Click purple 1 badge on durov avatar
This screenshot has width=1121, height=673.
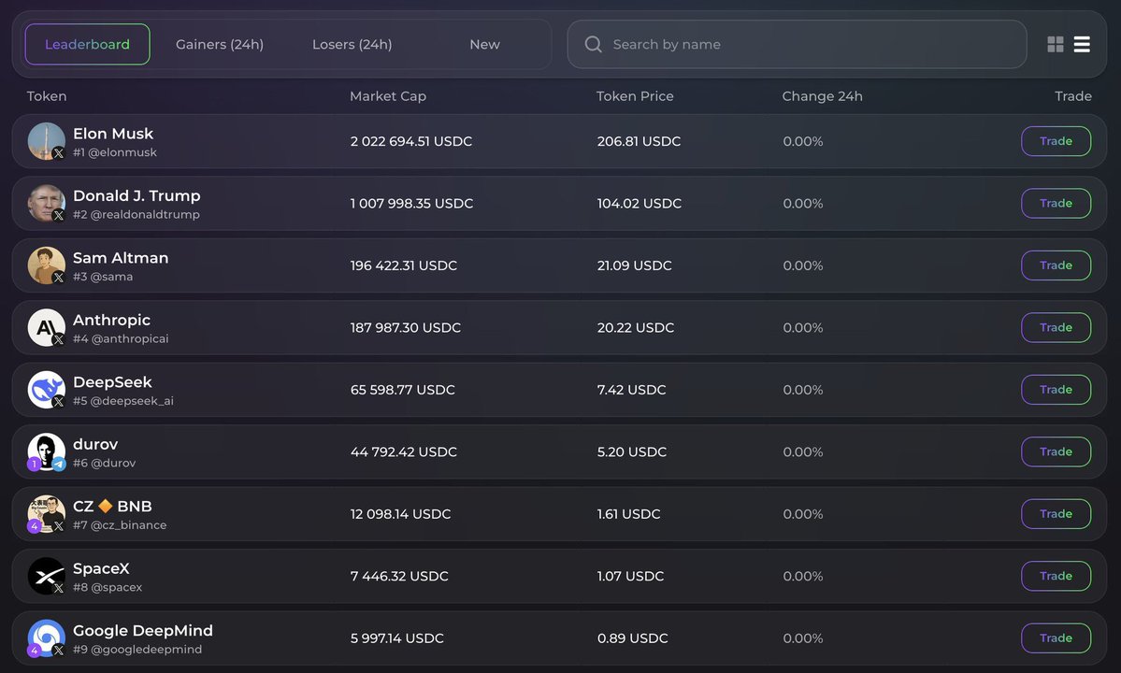tap(34, 465)
